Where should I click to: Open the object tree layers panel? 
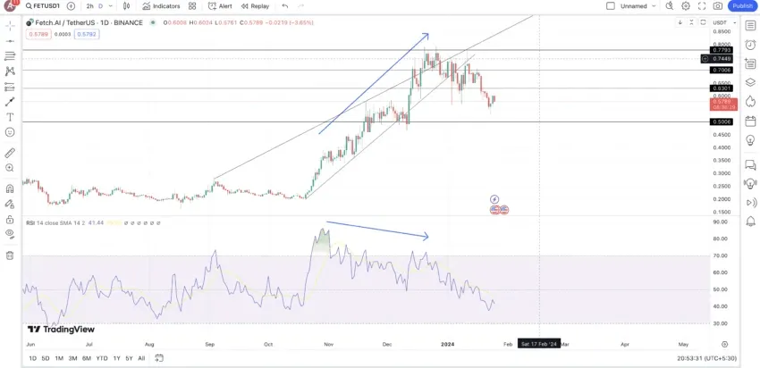750,82
